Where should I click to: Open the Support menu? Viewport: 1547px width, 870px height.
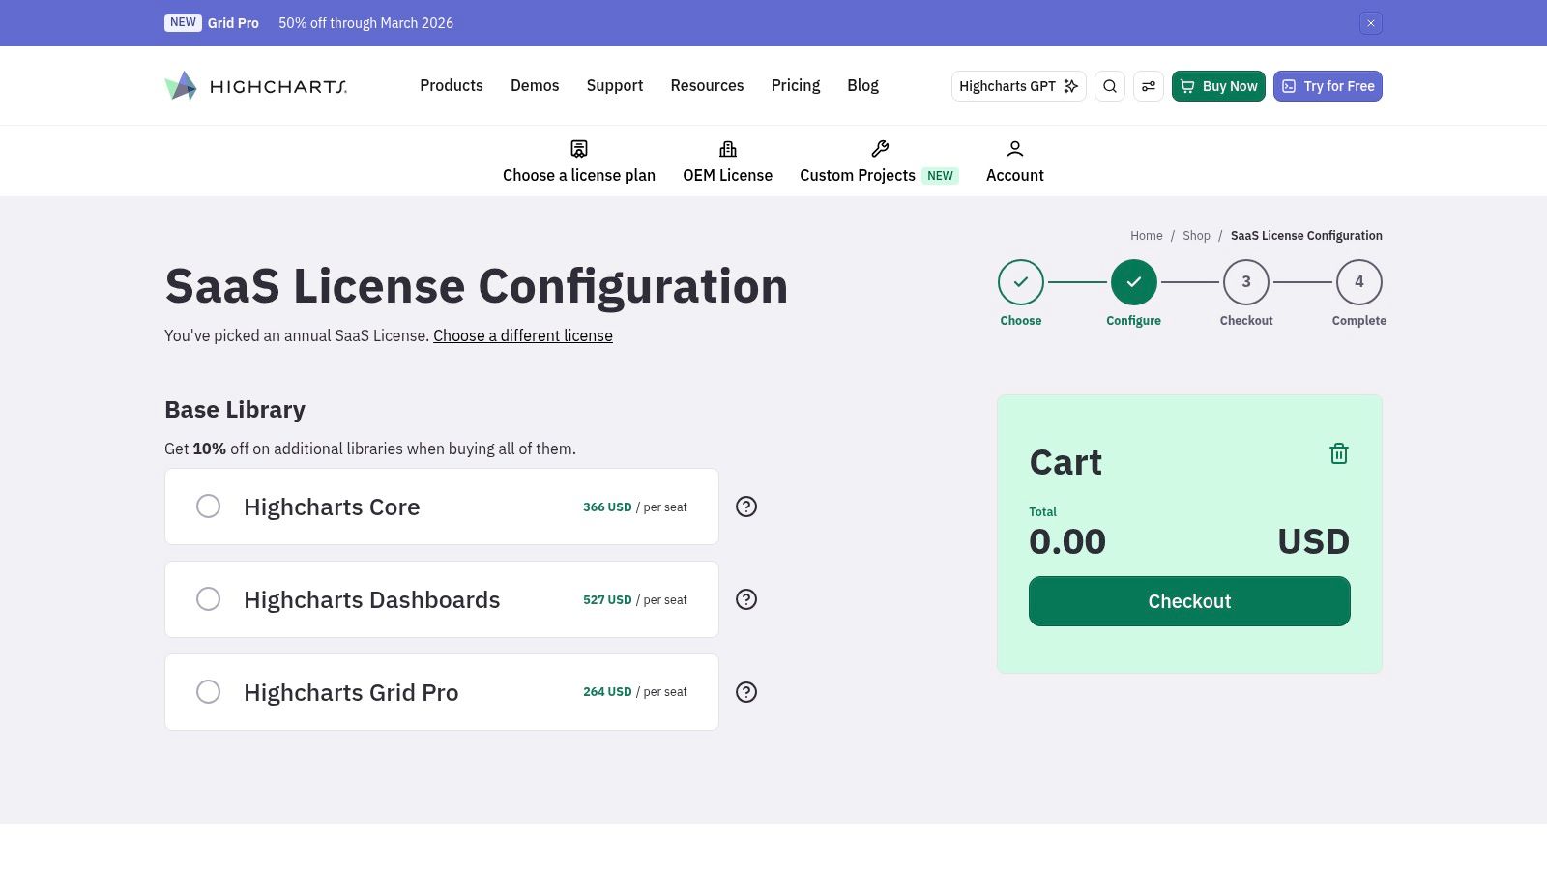click(x=615, y=86)
